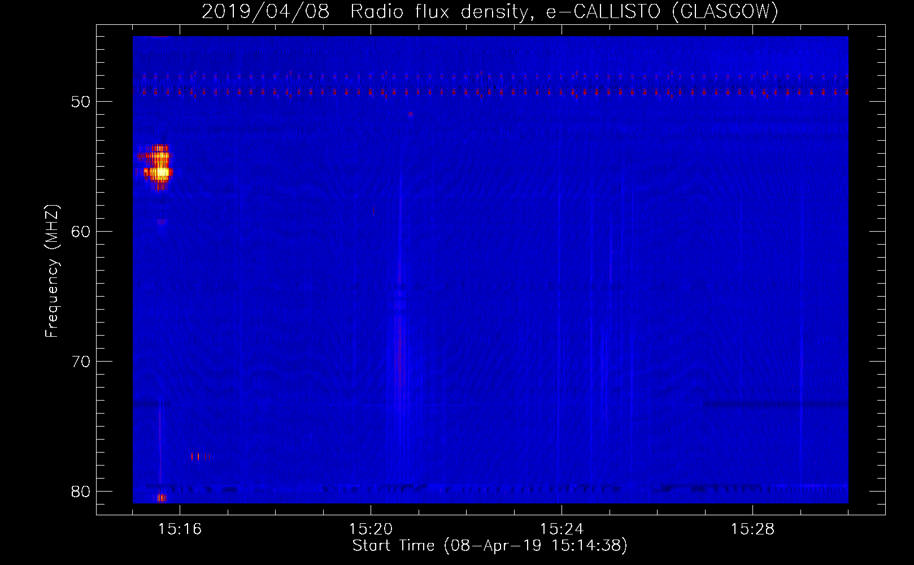Click the plot title mentioning e-CALLISTO (GLASGOW)

pyautogui.click(x=490, y=11)
